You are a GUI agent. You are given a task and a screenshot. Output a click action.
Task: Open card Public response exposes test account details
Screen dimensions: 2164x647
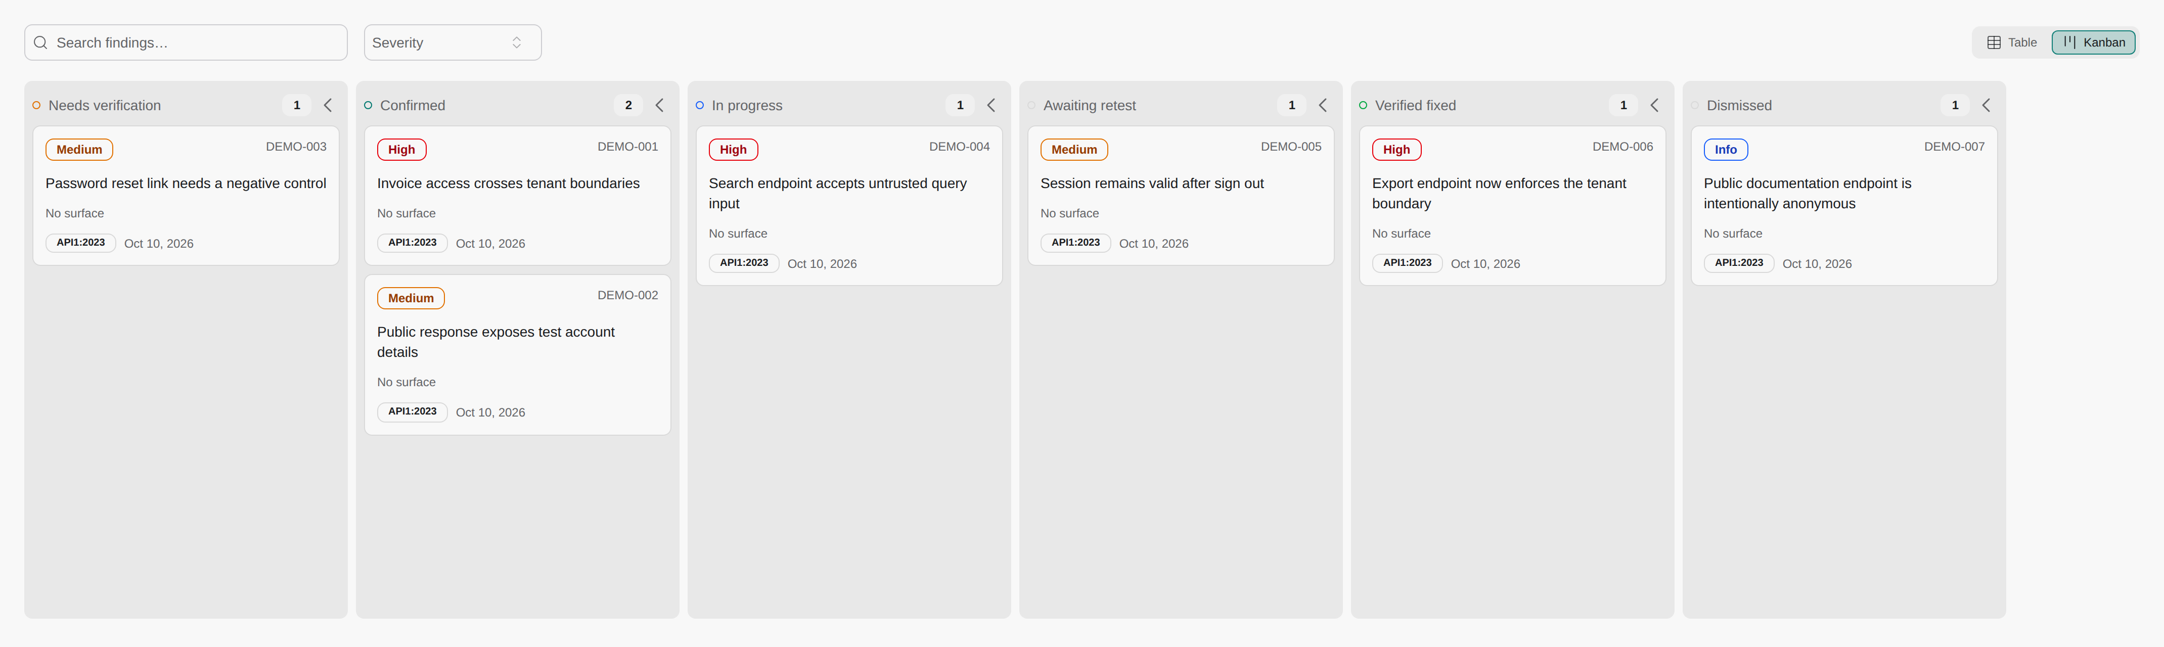point(517,355)
